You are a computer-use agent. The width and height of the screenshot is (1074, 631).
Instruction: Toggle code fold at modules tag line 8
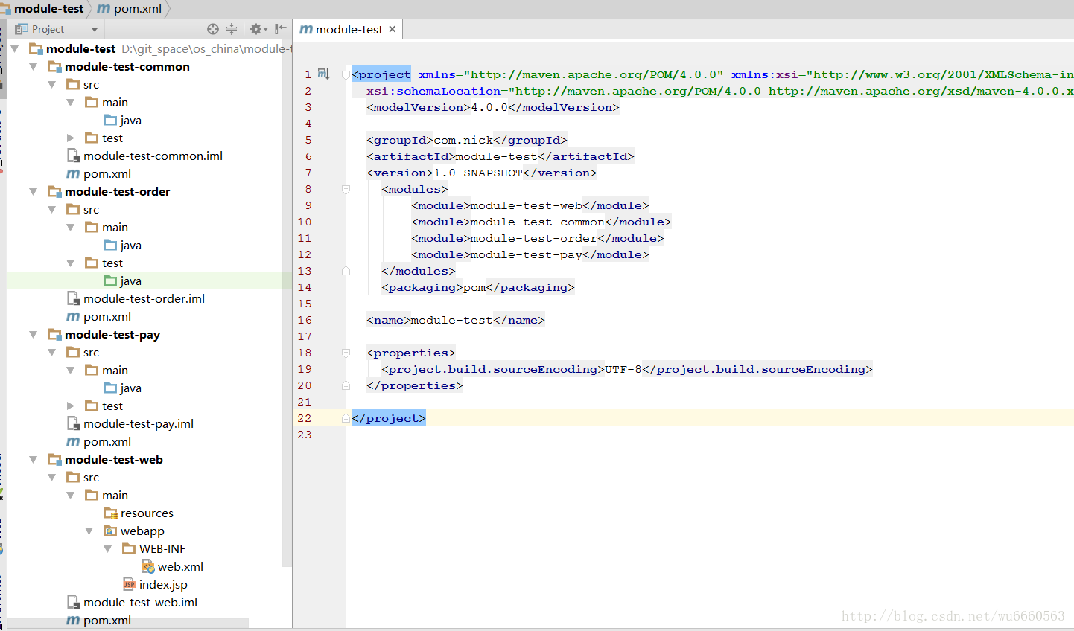pyautogui.click(x=346, y=190)
